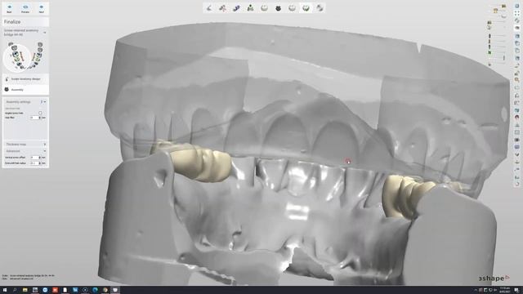Click the Preview button in top-left panel
This screenshot has height=294, width=523.
[x=25, y=9]
